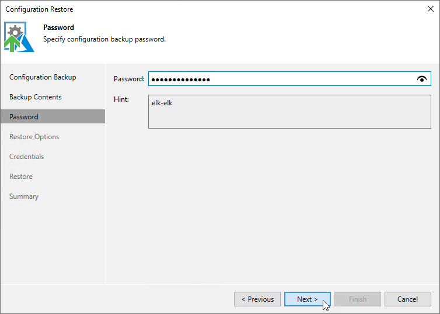Click the 'Hint:' label
440x314 pixels.
121,99
